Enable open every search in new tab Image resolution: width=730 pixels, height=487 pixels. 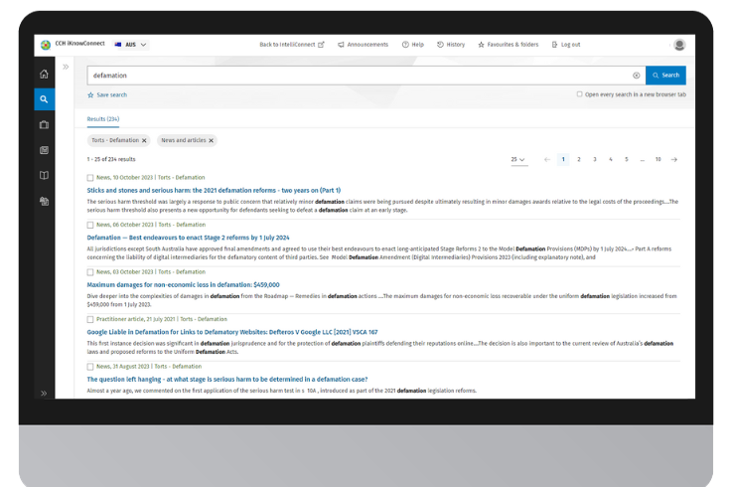[580, 94]
